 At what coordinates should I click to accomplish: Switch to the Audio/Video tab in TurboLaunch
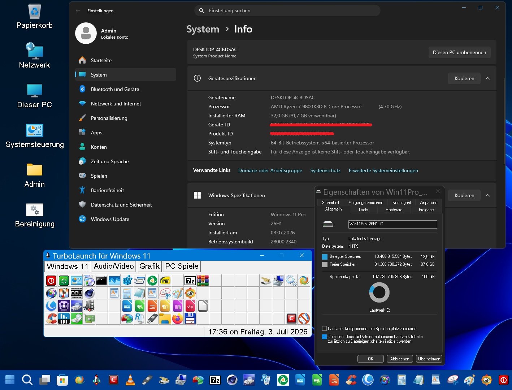[x=114, y=266]
